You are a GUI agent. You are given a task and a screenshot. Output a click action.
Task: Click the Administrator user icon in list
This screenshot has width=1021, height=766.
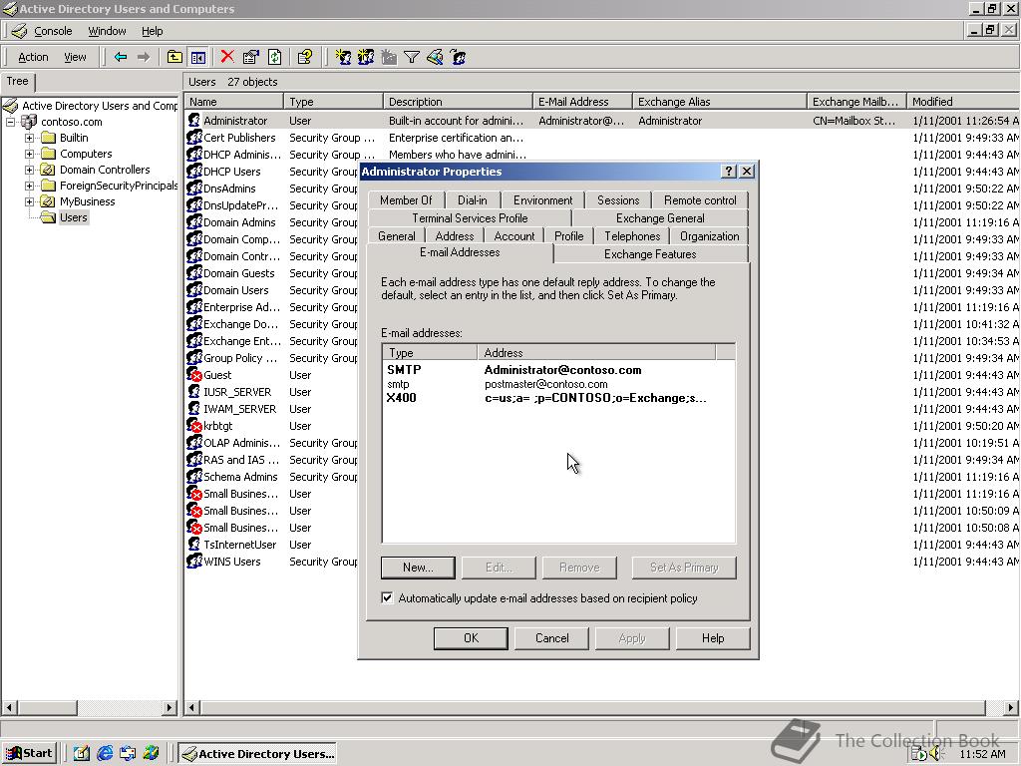pos(194,121)
